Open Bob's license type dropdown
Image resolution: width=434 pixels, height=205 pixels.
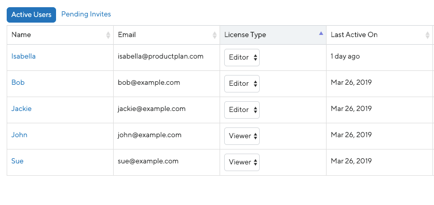click(x=242, y=84)
